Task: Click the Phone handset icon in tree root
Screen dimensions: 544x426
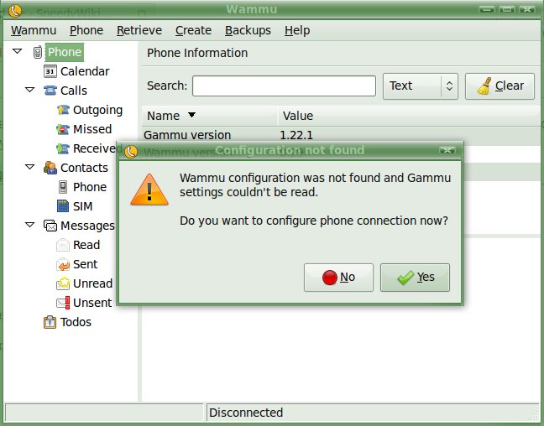Action: pos(38,52)
